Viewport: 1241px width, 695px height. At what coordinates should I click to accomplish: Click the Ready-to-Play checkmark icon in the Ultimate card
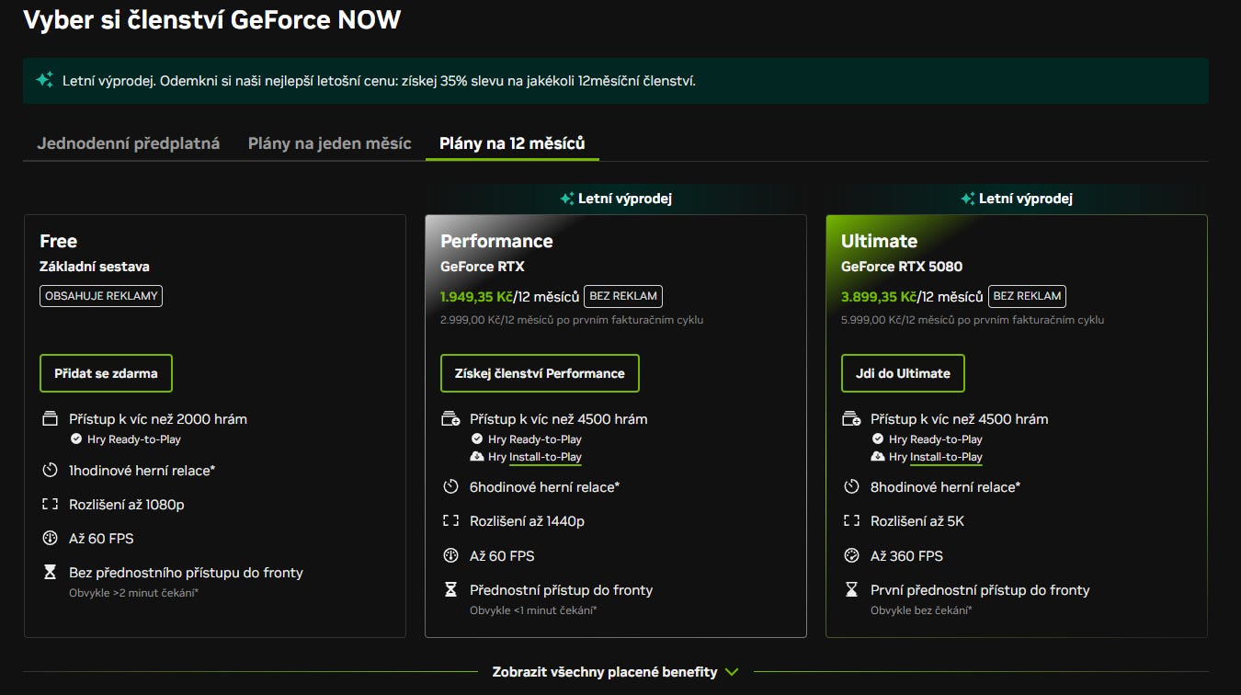point(878,439)
